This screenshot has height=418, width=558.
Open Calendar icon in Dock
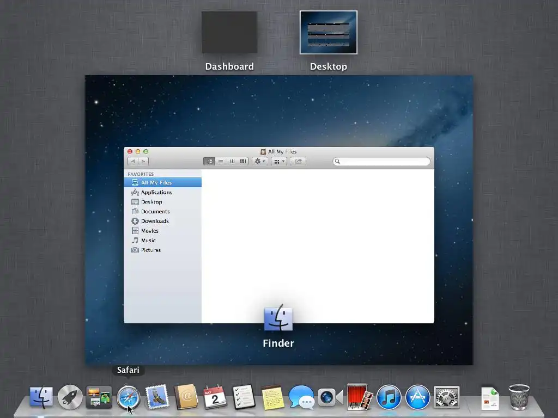click(215, 397)
